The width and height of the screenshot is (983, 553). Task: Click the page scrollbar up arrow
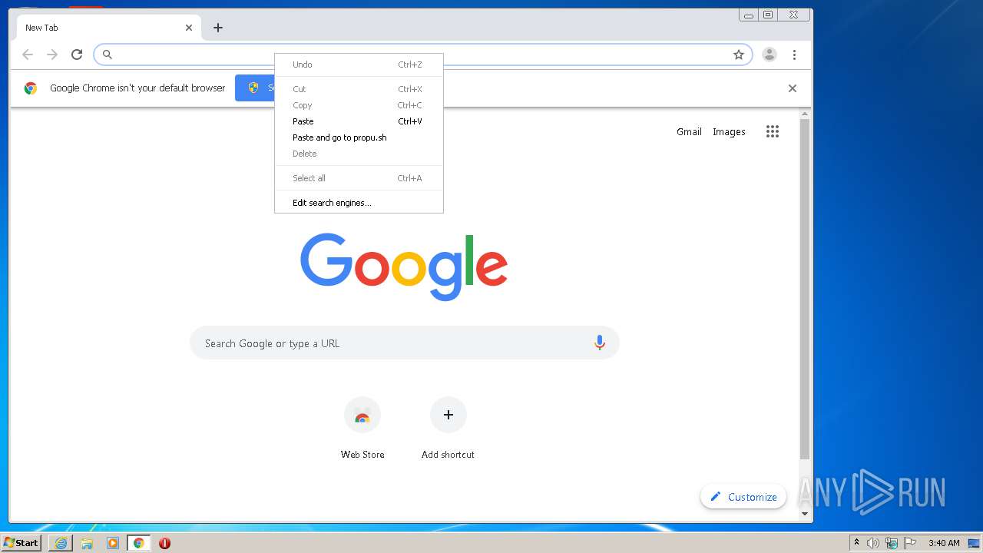point(805,114)
